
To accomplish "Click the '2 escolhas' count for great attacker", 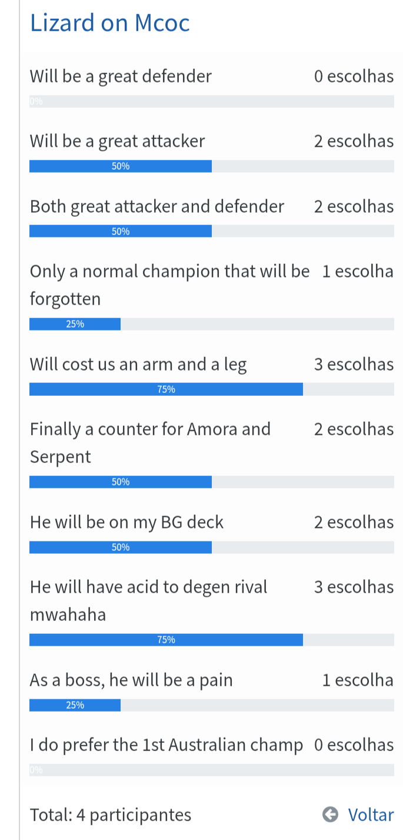I will tap(354, 141).
